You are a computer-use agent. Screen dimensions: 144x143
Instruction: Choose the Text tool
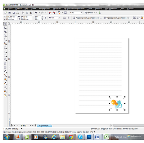coord(5,64)
